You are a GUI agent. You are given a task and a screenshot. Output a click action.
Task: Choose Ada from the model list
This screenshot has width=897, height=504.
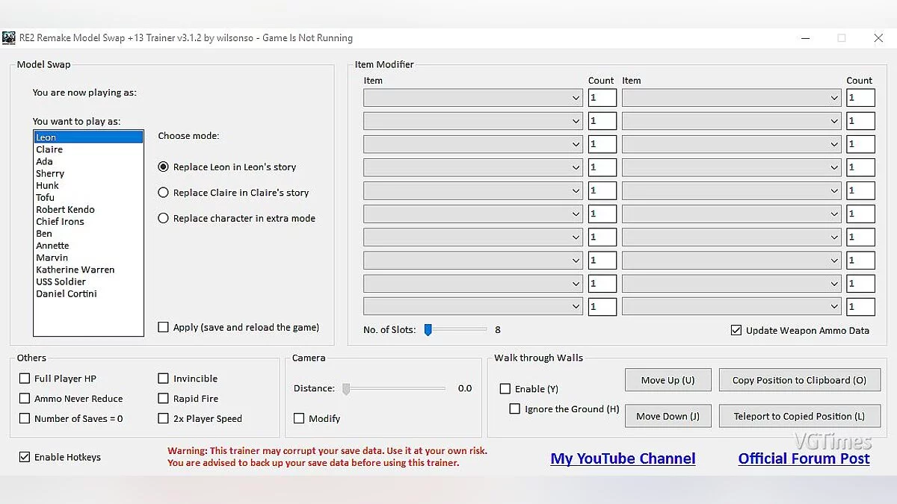(x=44, y=161)
